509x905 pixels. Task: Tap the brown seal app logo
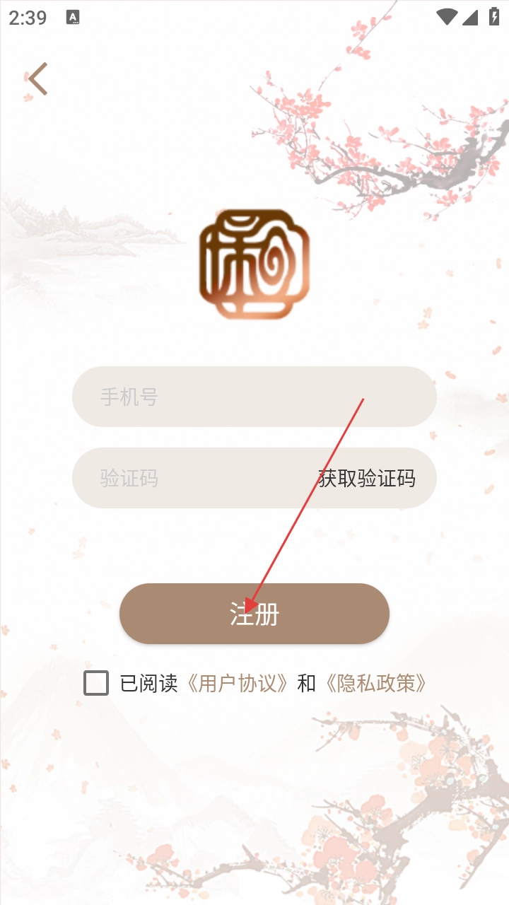(254, 263)
